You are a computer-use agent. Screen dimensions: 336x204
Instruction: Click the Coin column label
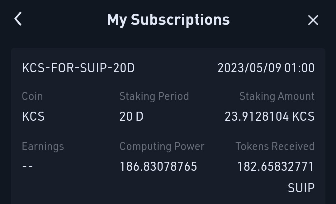point(32,96)
